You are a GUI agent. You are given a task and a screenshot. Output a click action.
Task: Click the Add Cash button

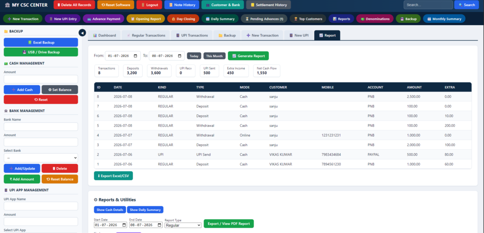[22, 90]
